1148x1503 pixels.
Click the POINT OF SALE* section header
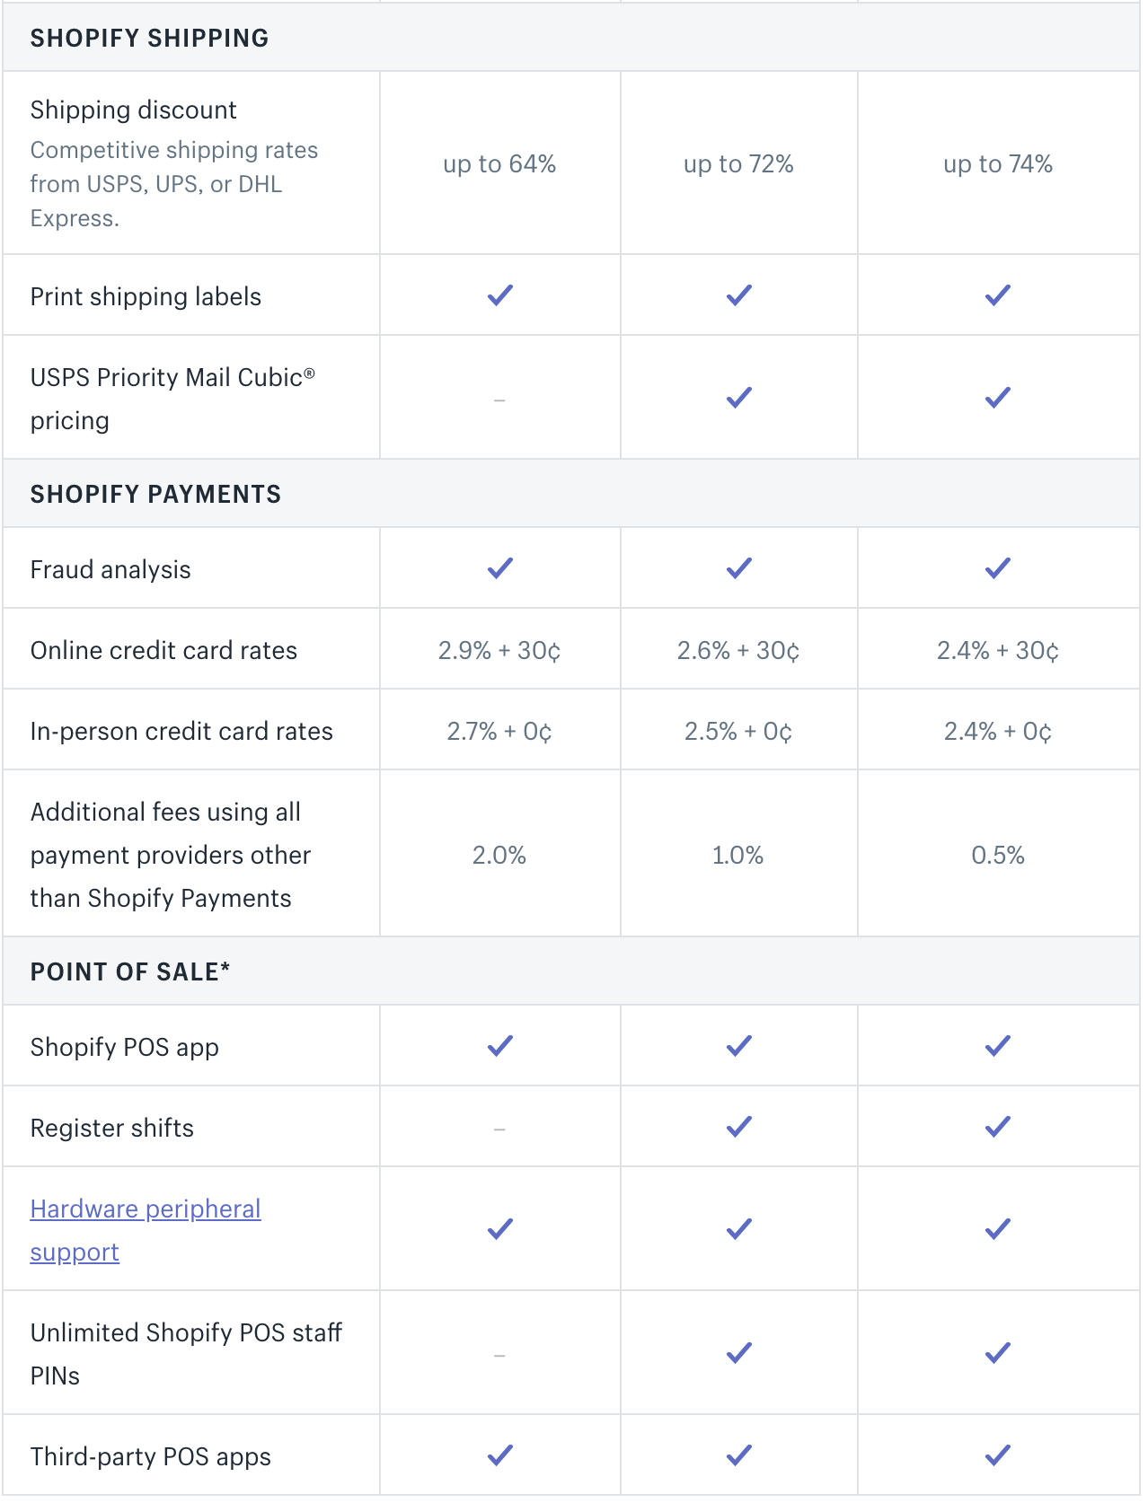point(130,971)
